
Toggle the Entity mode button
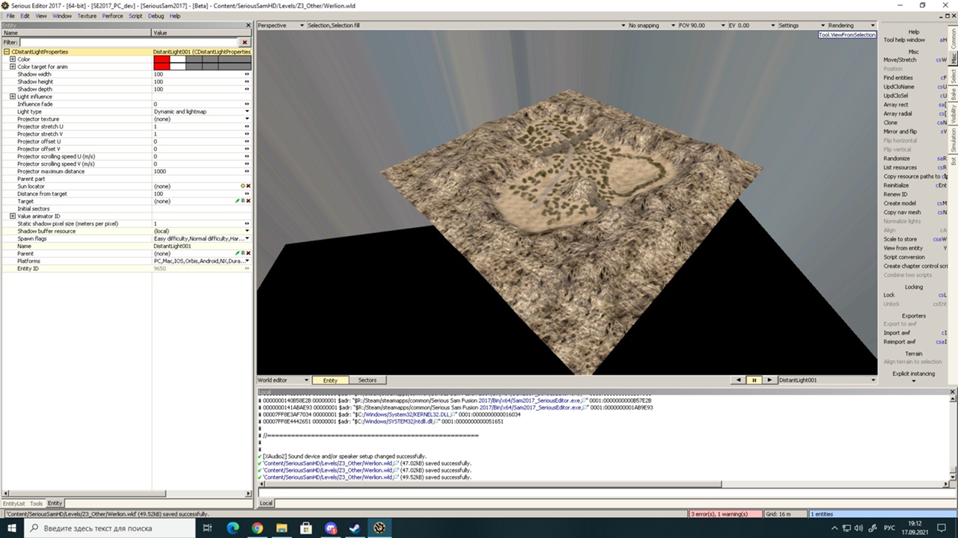(x=330, y=380)
